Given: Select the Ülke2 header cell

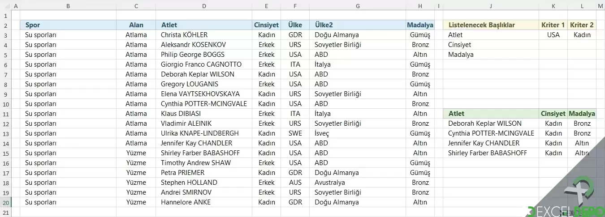Looking at the screenshot, I should pyautogui.click(x=357, y=25).
